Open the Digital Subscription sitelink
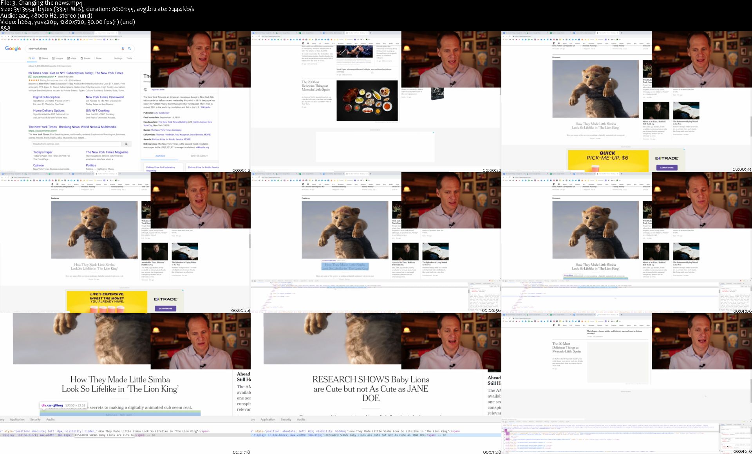The width and height of the screenshot is (752, 454). [47, 97]
